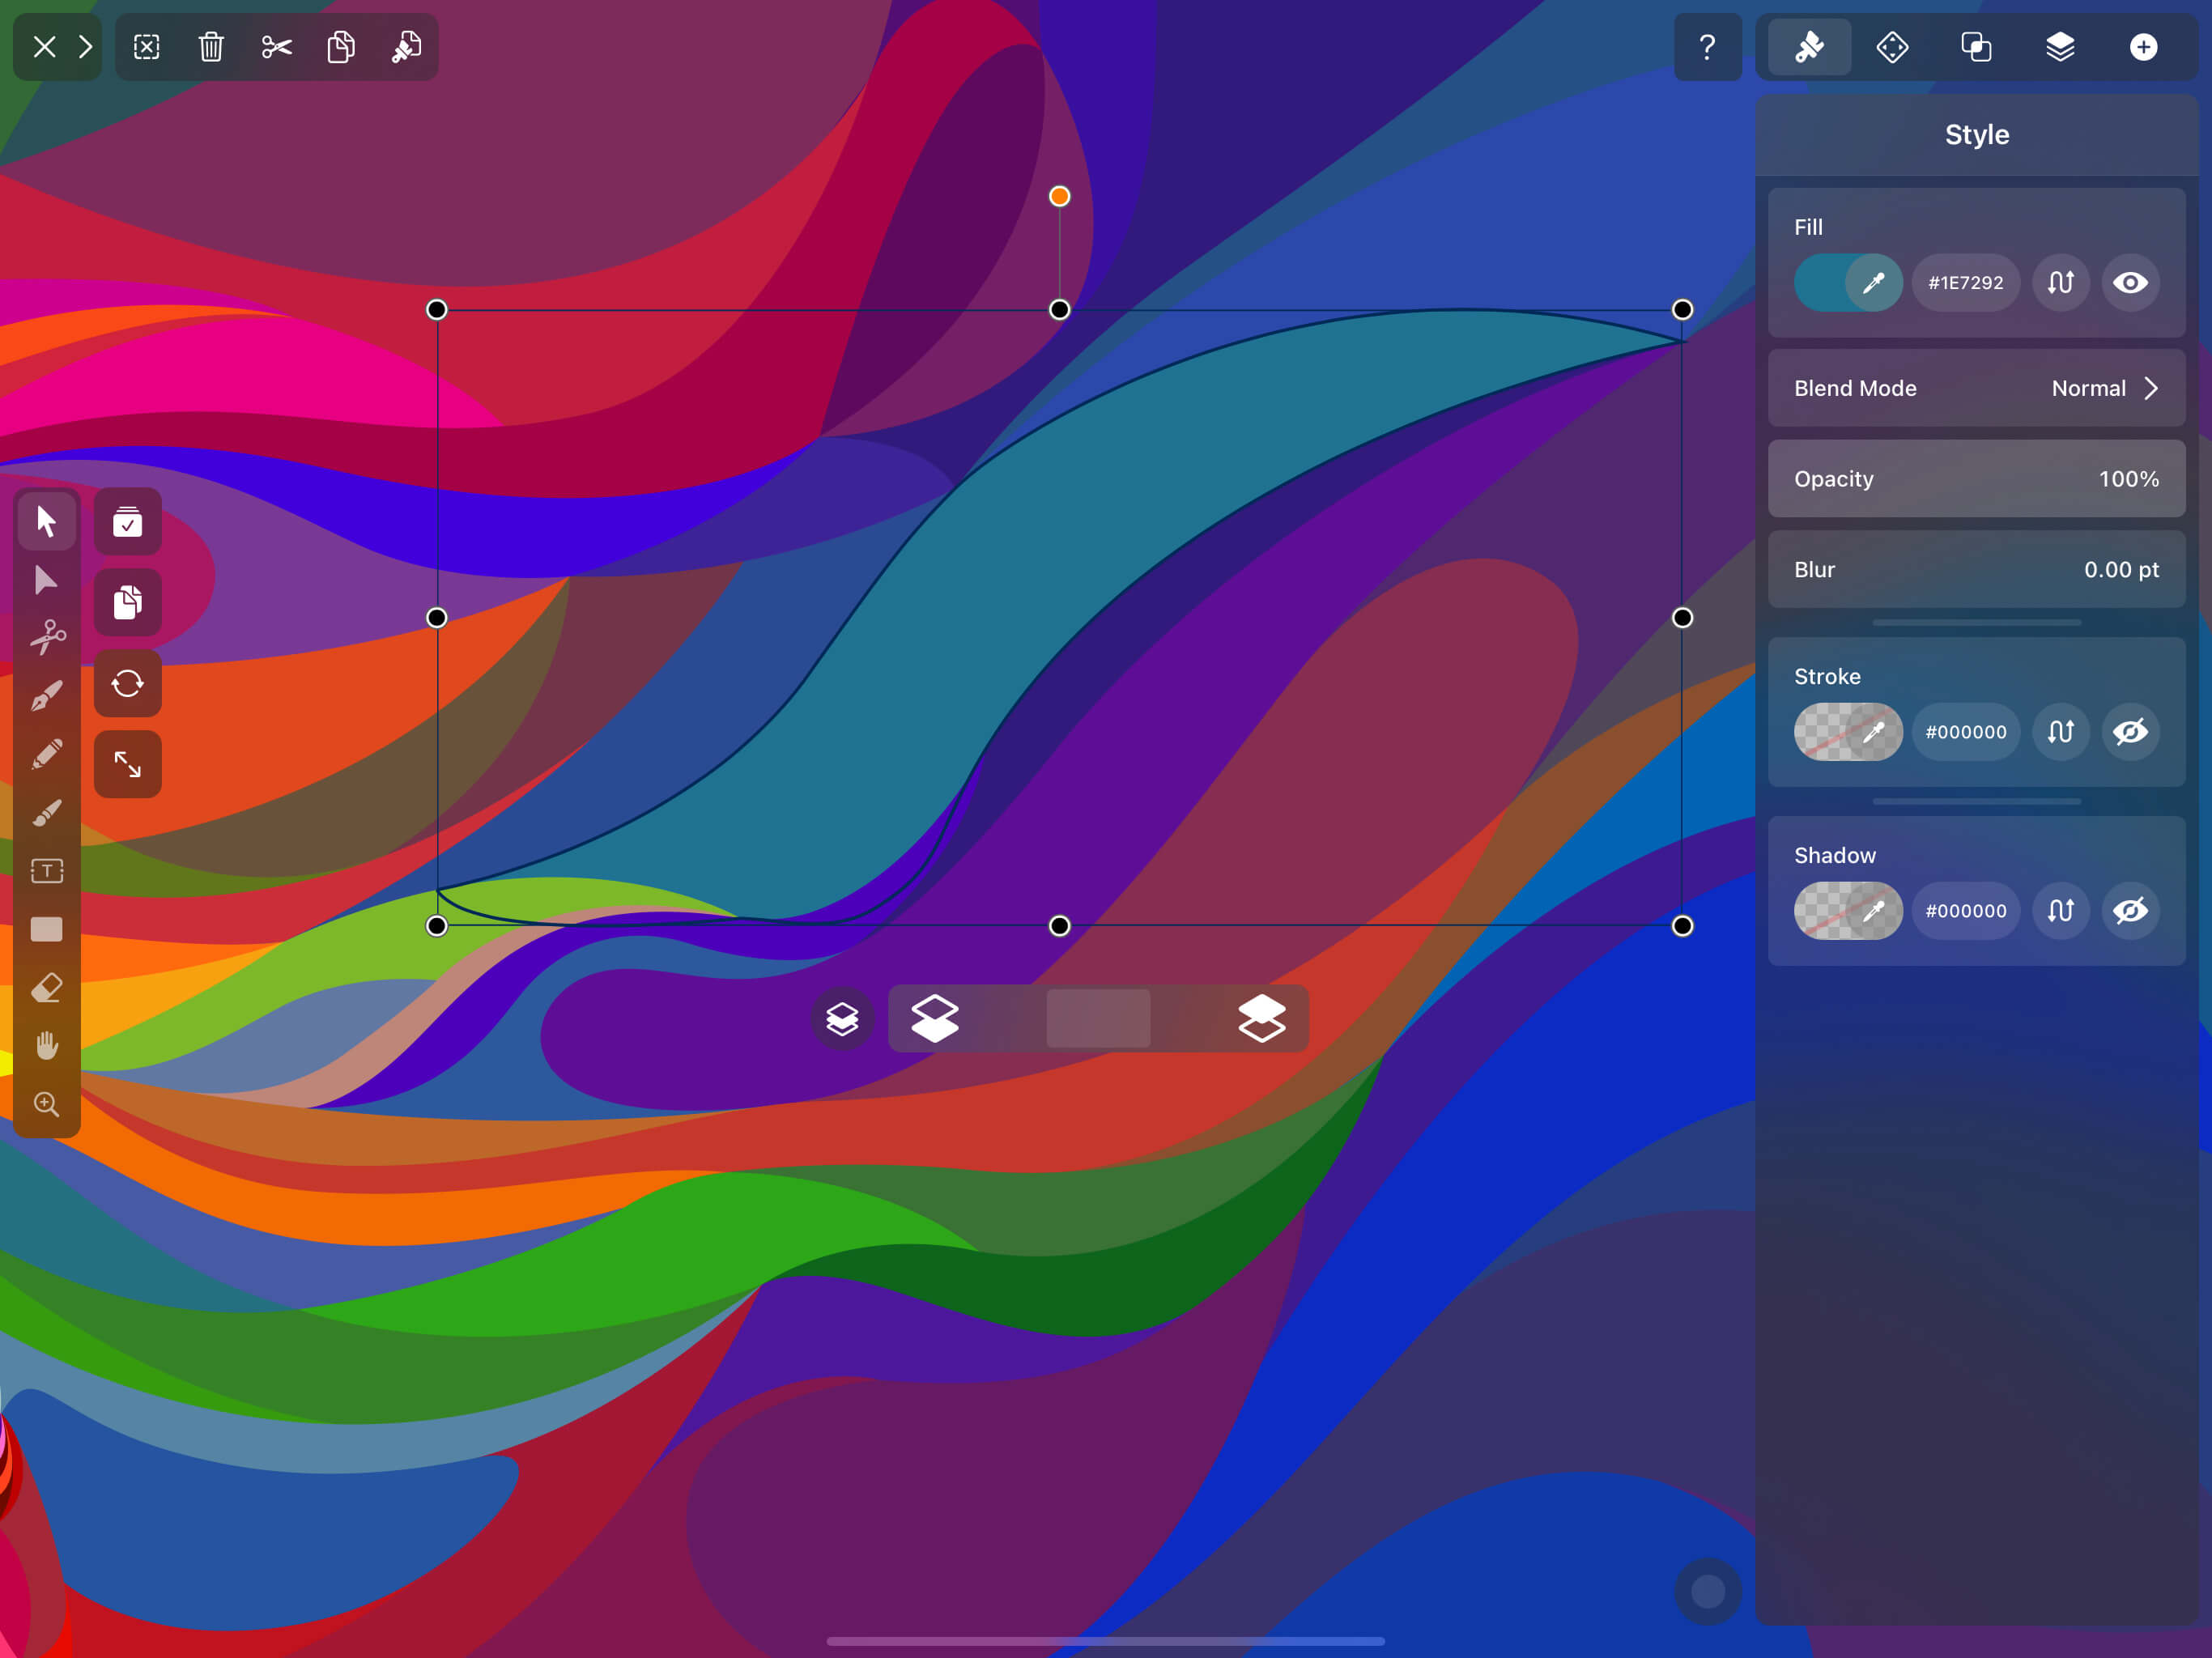This screenshot has height=1658, width=2212.
Task: Select the Hand pan tool
Action: click(47, 1046)
